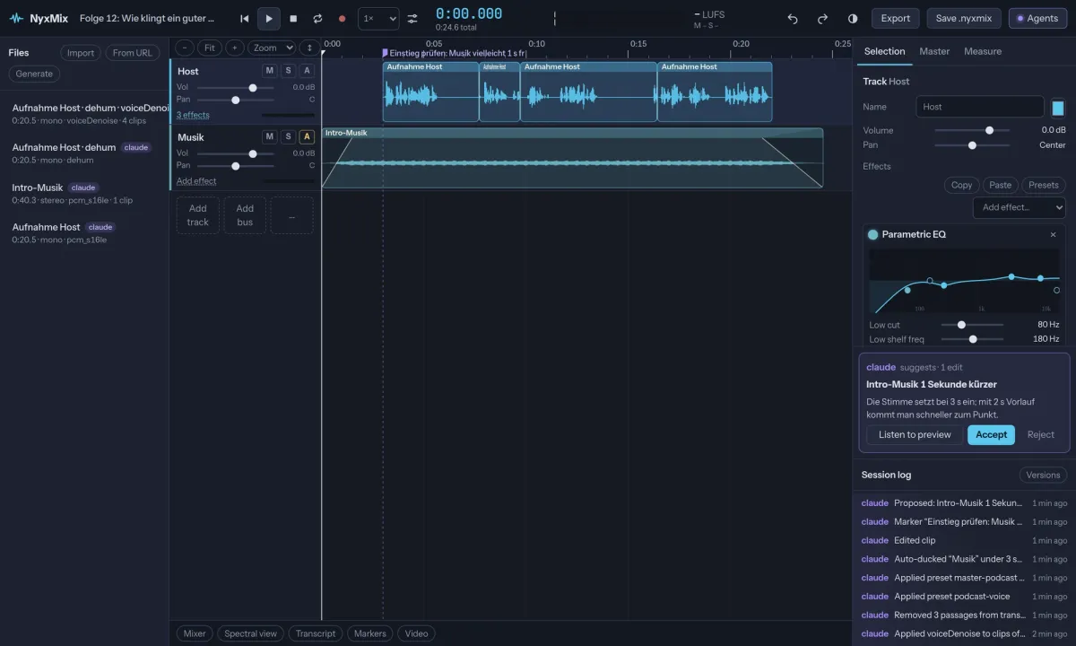1076x646 pixels.
Task: Click the Add track button
Action: point(198,215)
